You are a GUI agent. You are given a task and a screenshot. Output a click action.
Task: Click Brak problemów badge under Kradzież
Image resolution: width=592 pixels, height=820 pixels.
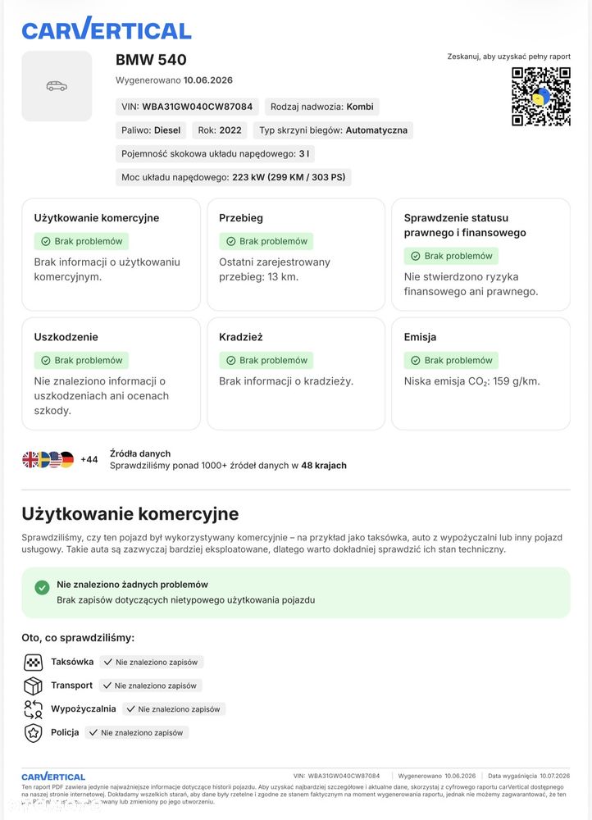[266, 360]
